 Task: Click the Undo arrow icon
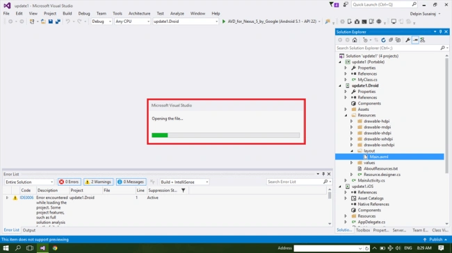coord(67,21)
